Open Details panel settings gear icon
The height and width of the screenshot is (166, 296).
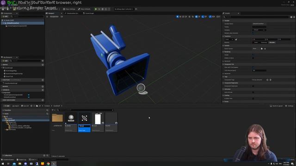pos(294,17)
